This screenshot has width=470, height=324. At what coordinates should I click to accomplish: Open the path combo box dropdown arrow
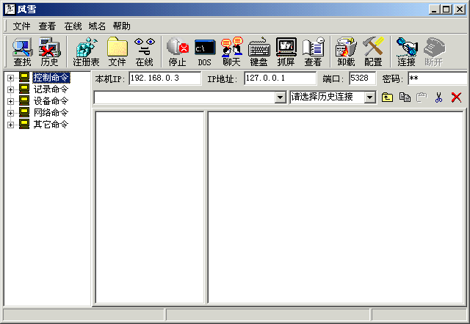point(280,97)
